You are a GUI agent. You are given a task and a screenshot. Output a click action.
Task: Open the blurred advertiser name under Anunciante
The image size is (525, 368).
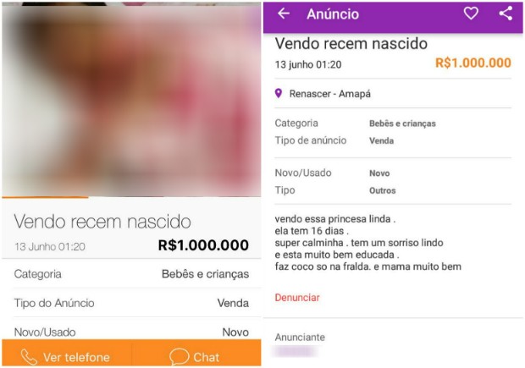(x=295, y=352)
